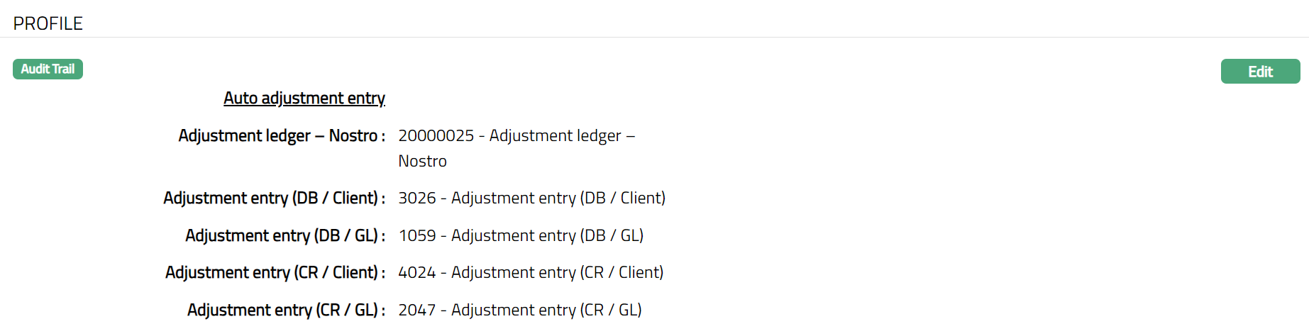Click description text after code 3026

558,198
